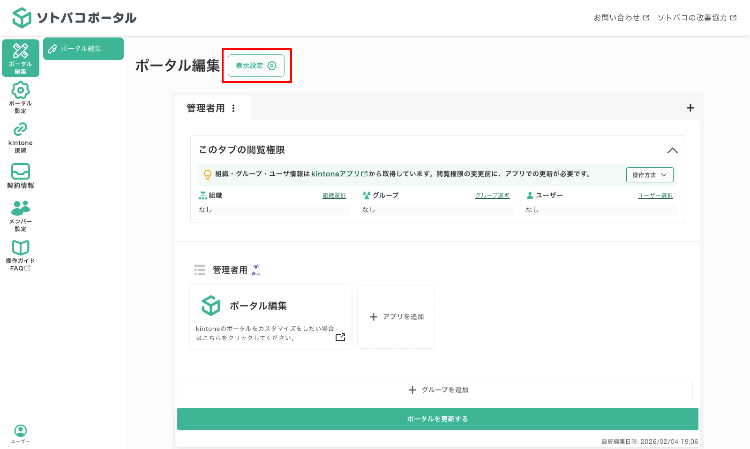This screenshot has height=449, width=750.
Task: Collapse the このタブの閲覧権限 section
Action: 673,150
